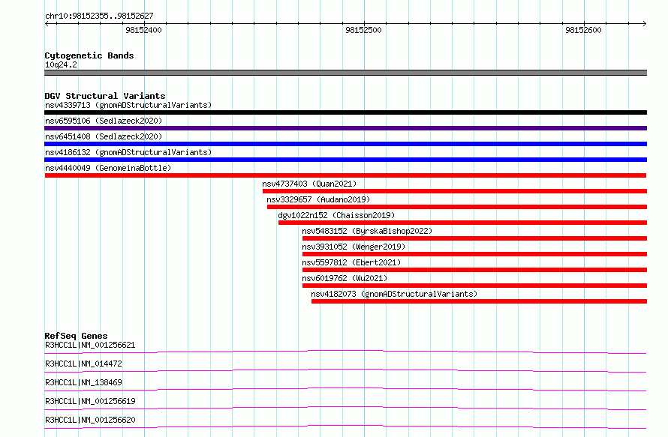Click the magenta line of NM_014472
Image resolution: width=668 pixels, height=437 pixels.
point(345,370)
